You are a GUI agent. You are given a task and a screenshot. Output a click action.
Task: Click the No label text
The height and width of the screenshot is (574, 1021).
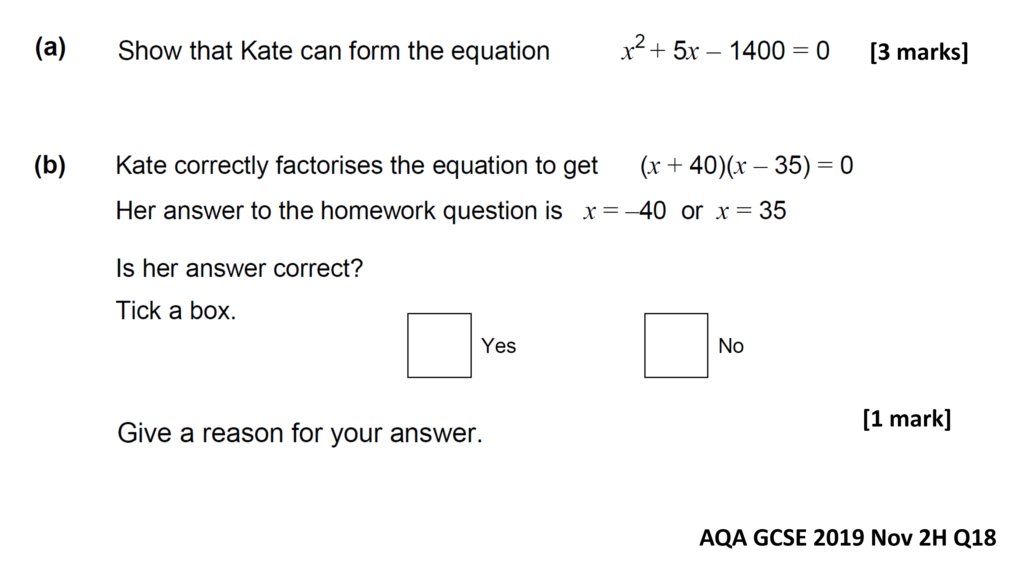point(731,346)
